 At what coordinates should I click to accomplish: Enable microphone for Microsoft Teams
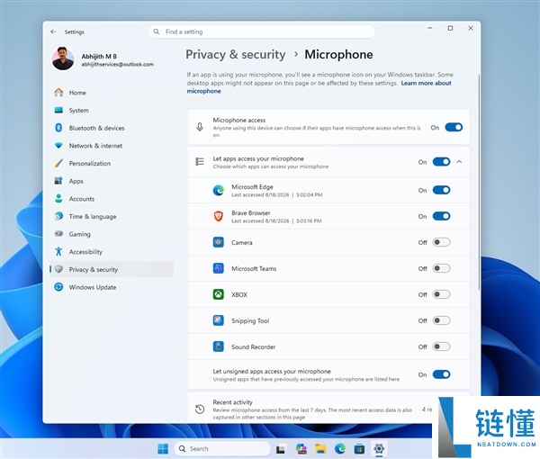click(x=441, y=268)
